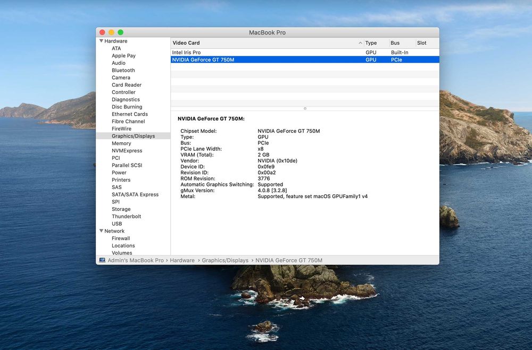
Task: Click the split pane divider handle
Action: click(305, 109)
